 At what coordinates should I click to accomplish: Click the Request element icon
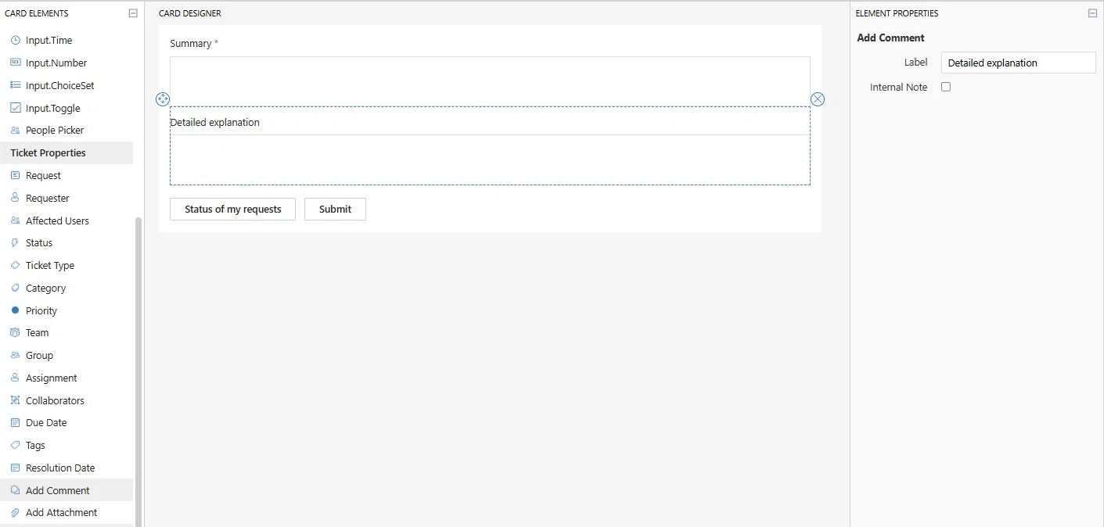[x=15, y=175]
